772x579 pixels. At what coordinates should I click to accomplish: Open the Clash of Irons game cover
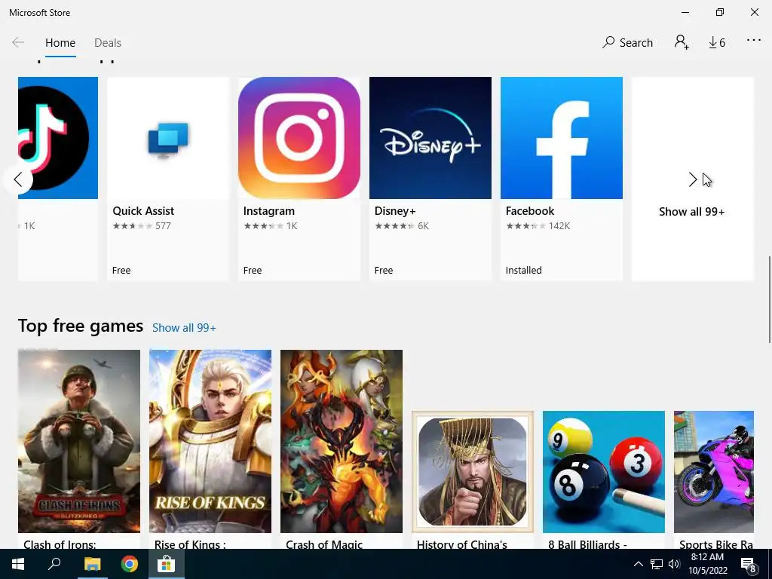point(78,441)
